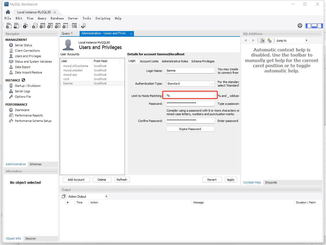
Task: Open the Scripting menu
Action: point(103,18)
